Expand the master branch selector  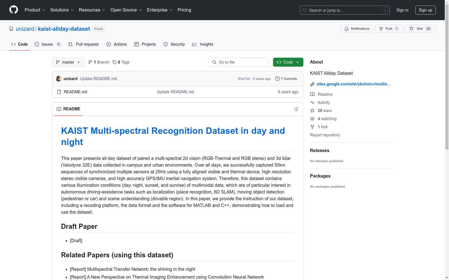pyautogui.click(x=68, y=62)
